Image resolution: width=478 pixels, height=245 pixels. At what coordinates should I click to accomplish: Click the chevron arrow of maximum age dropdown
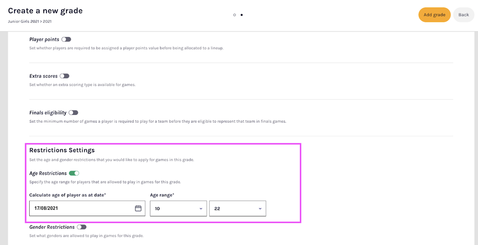(260, 209)
